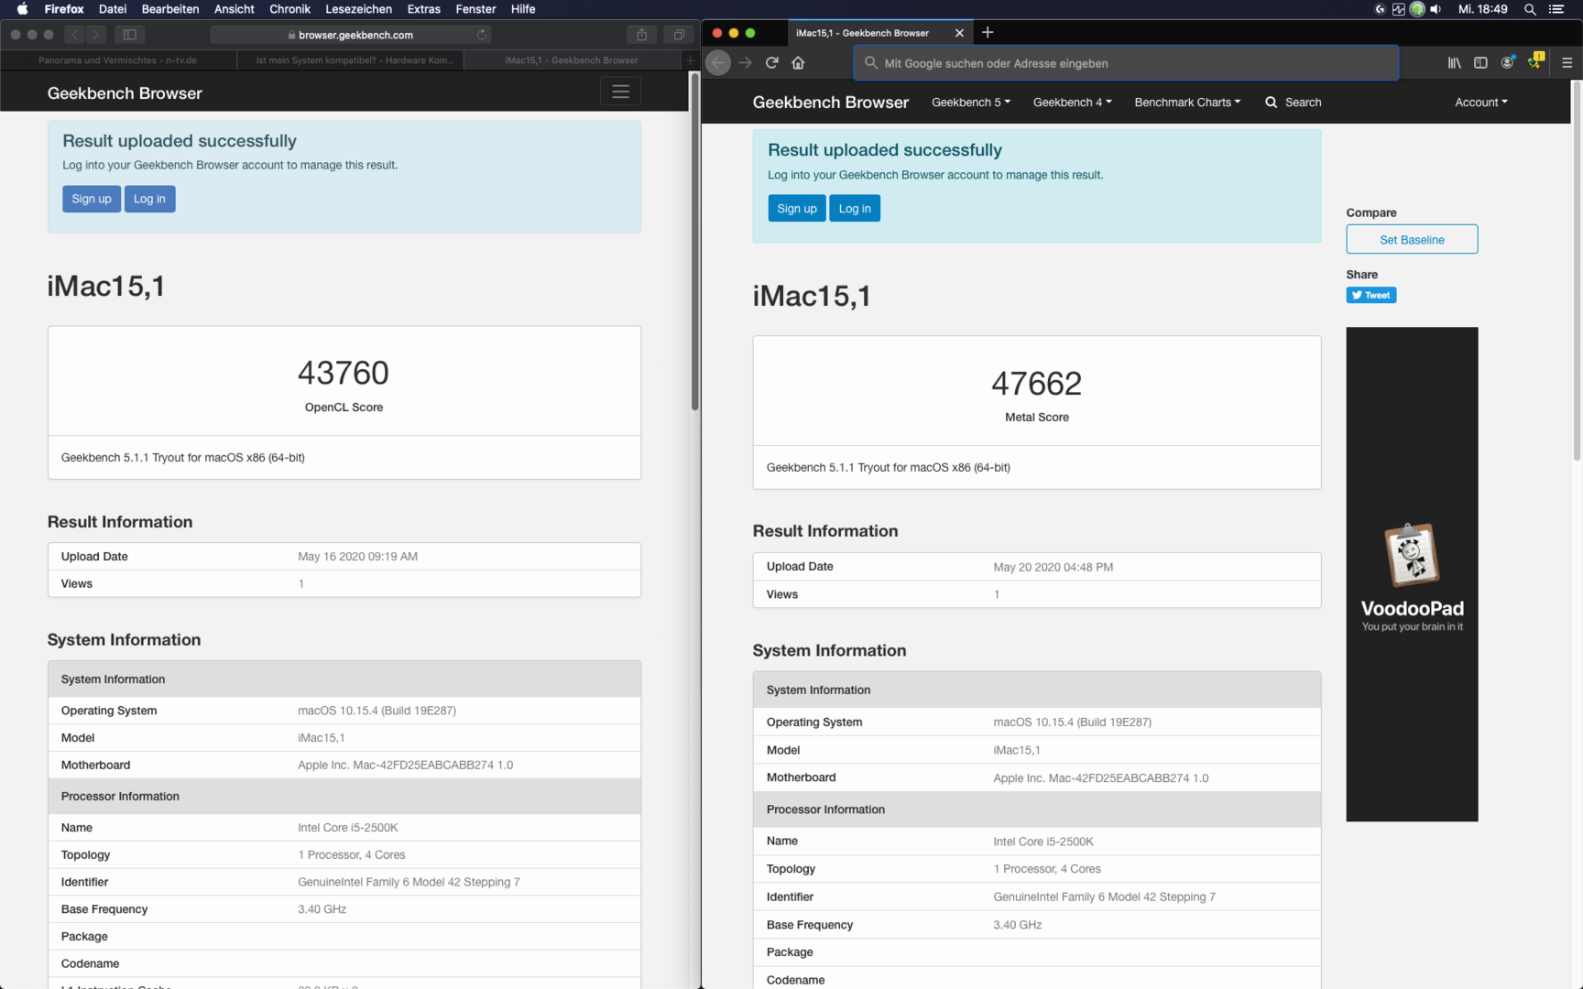Click the clock showing Mi. 18:49

[1482, 9]
